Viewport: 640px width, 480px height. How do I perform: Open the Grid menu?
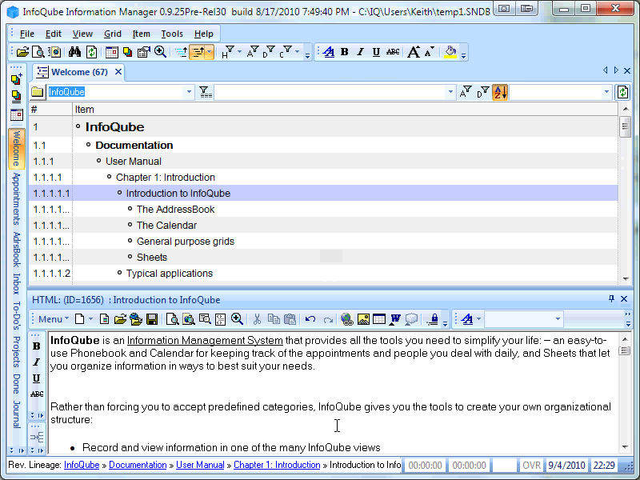point(113,34)
